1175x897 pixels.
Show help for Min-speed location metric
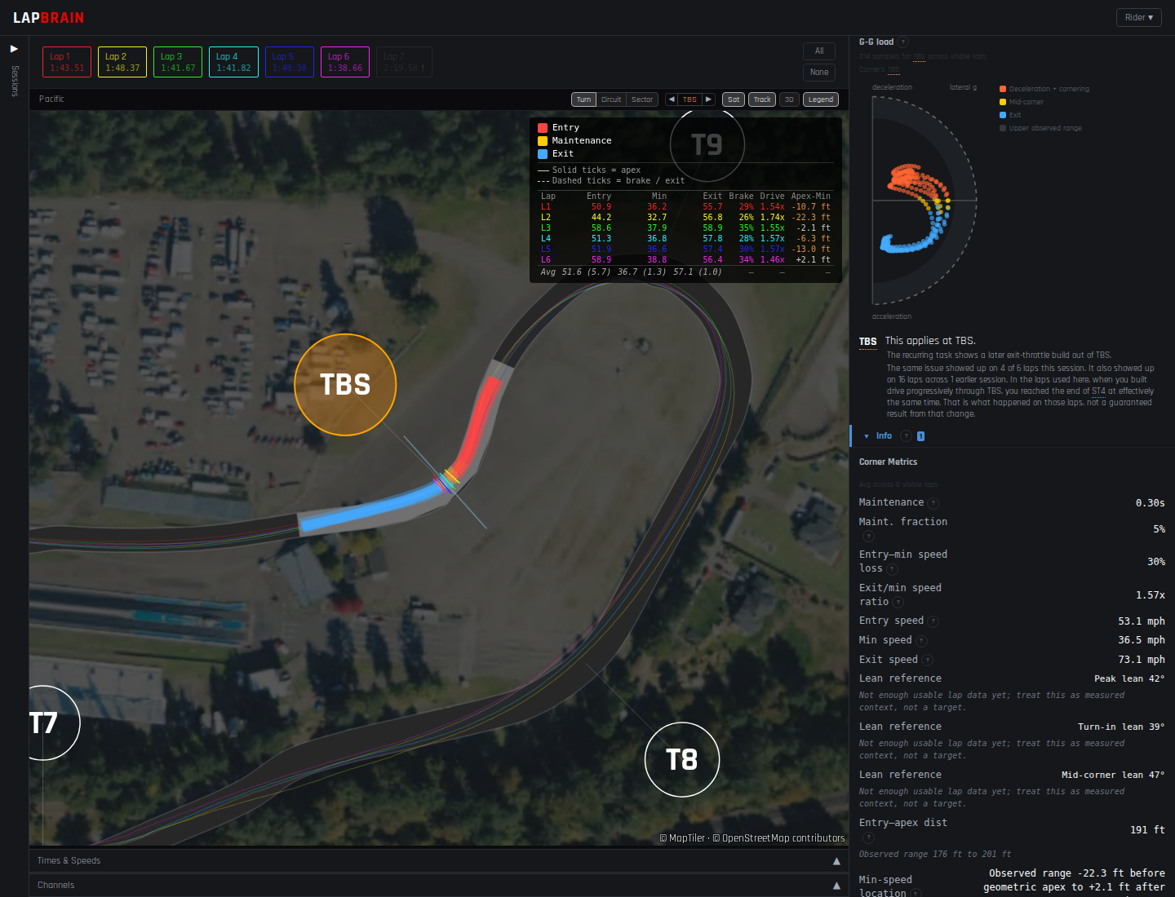tap(916, 894)
